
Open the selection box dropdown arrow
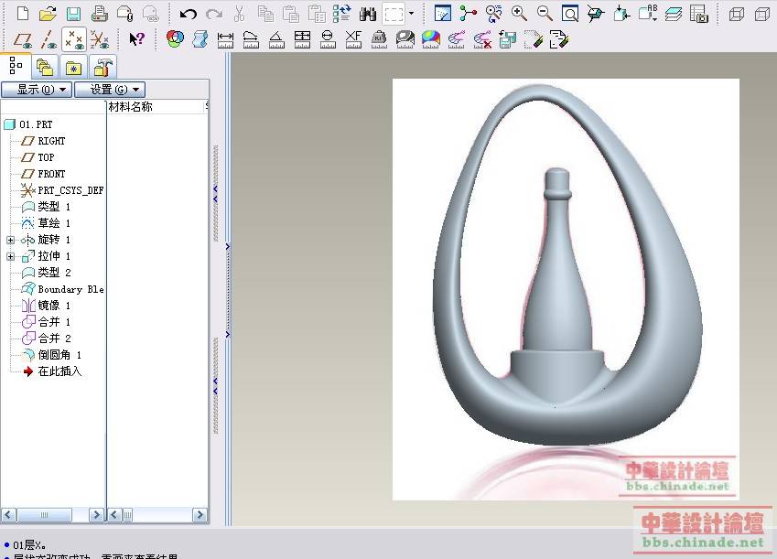point(411,14)
